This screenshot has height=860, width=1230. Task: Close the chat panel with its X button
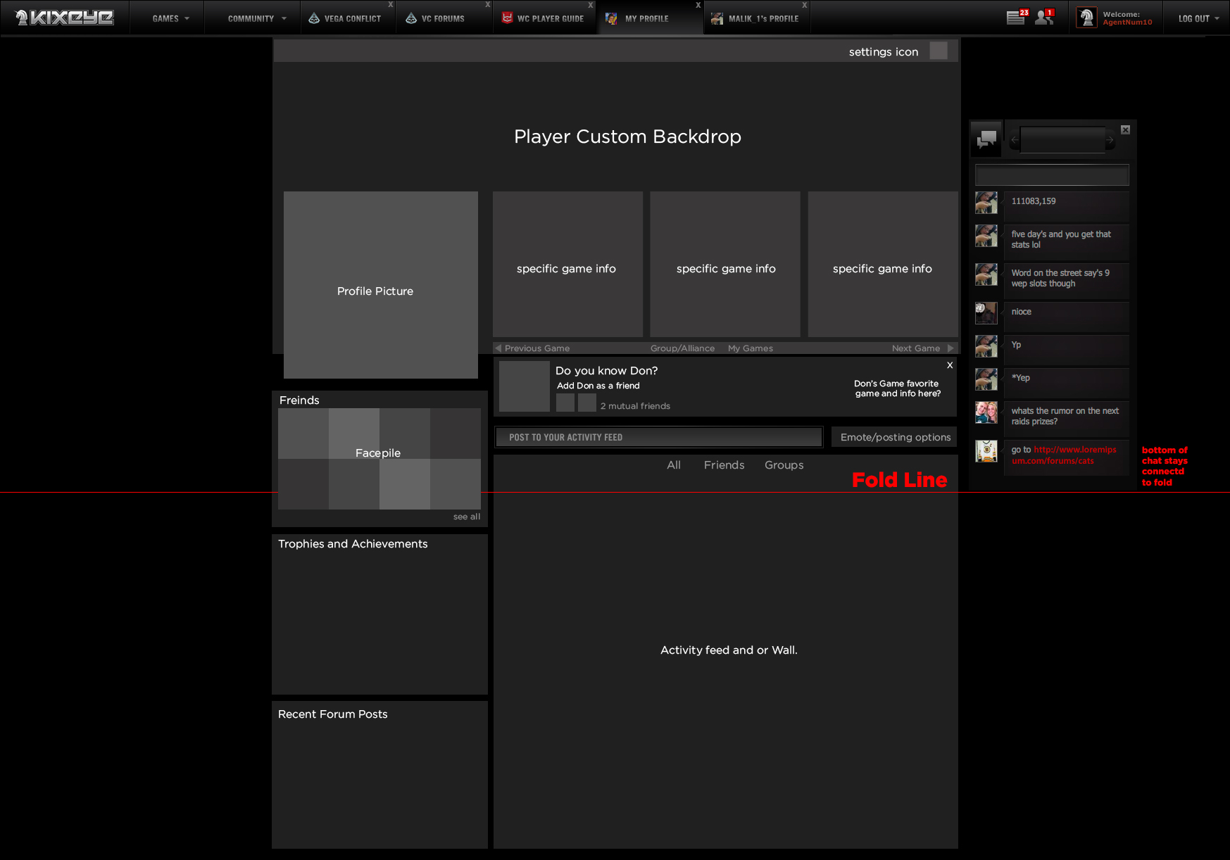click(1125, 129)
